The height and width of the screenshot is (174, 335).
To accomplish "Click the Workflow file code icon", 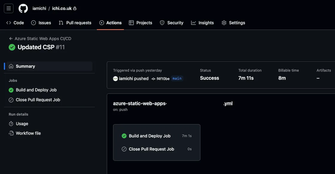I will point(11,133).
